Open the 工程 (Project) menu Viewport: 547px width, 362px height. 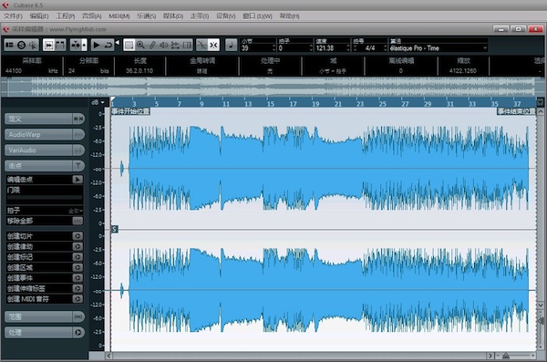pos(66,16)
